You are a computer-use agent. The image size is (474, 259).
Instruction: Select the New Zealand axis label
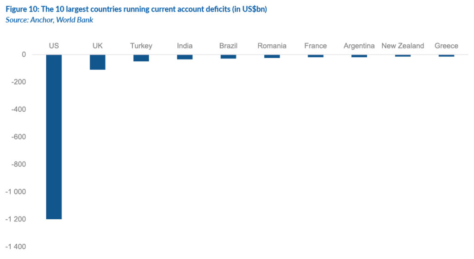click(x=403, y=46)
